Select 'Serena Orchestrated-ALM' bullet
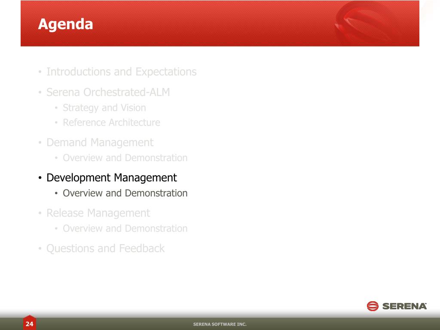 click(108, 92)
